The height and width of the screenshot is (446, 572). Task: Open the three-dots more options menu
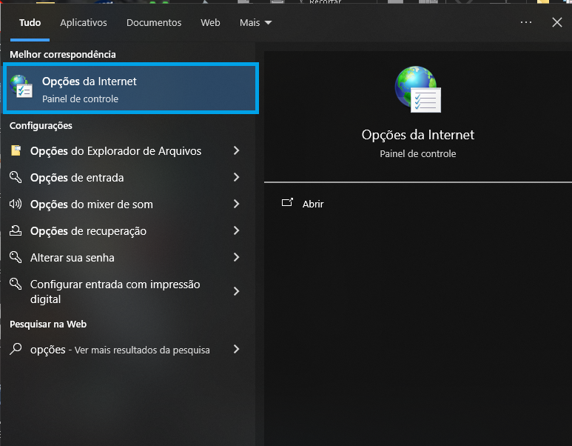(526, 22)
